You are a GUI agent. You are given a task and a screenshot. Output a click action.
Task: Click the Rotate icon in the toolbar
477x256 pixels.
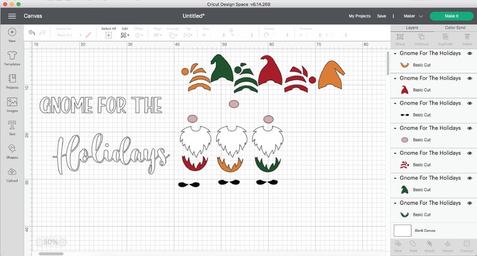267,35
